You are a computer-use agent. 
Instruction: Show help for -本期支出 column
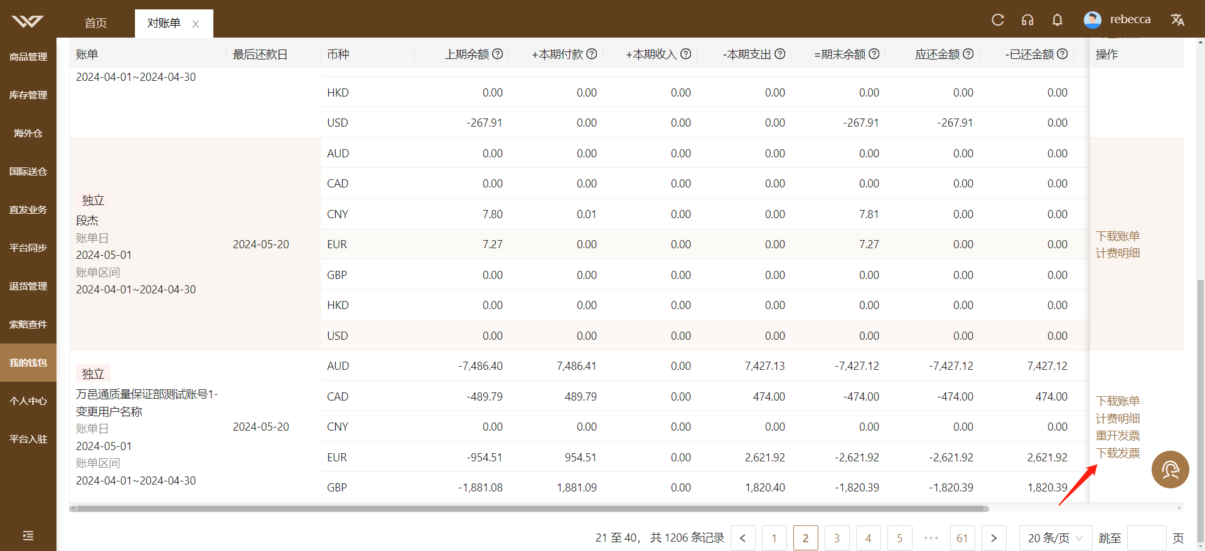pos(780,54)
